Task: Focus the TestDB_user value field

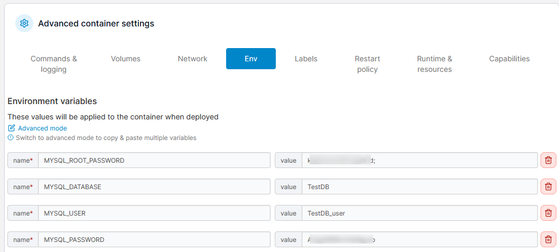Action: 419,213
